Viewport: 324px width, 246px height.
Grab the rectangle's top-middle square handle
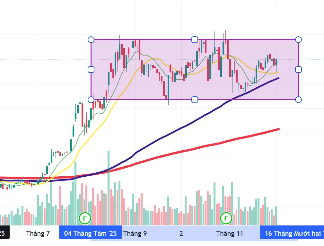[195, 40]
